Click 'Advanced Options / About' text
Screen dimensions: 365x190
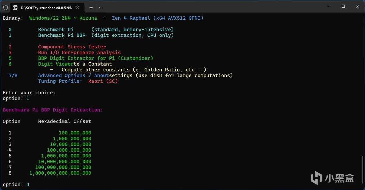pos(74,75)
